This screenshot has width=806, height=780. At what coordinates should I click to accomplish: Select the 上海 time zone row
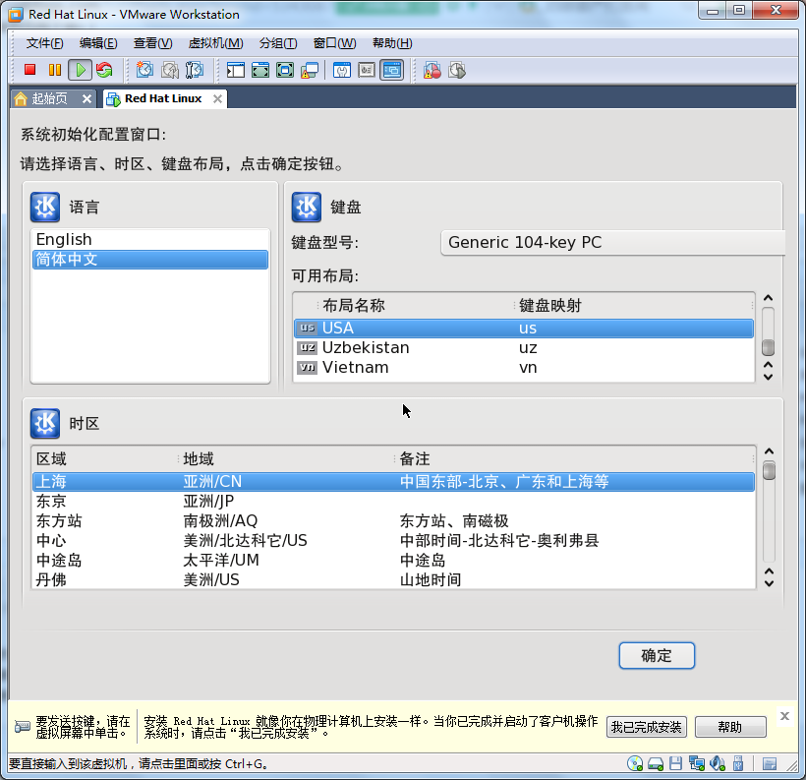[x=393, y=482]
